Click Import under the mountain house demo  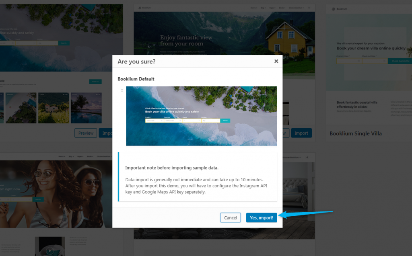(x=301, y=133)
